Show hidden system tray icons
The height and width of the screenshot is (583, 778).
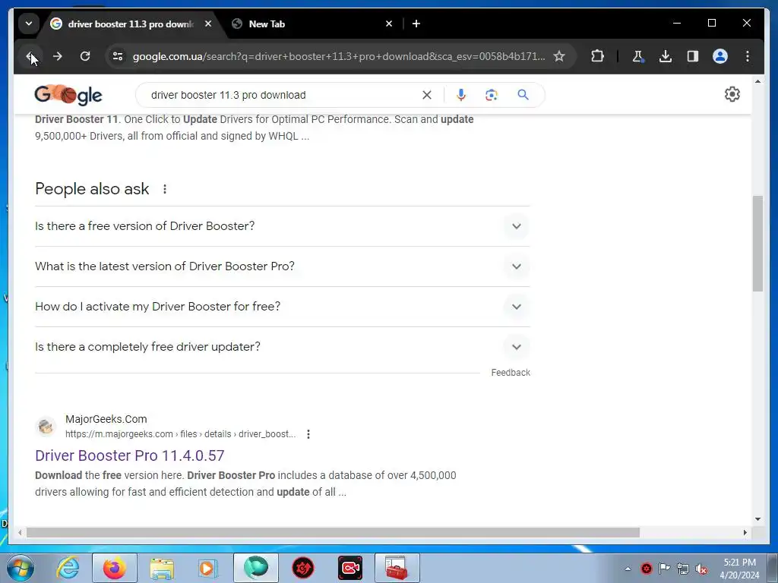628,569
